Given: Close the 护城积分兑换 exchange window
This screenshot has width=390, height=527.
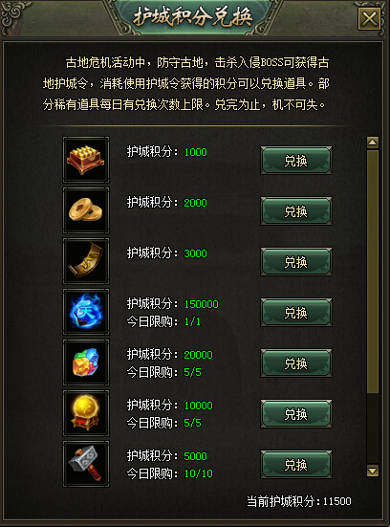Looking at the screenshot, I should click(x=370, y=19).
